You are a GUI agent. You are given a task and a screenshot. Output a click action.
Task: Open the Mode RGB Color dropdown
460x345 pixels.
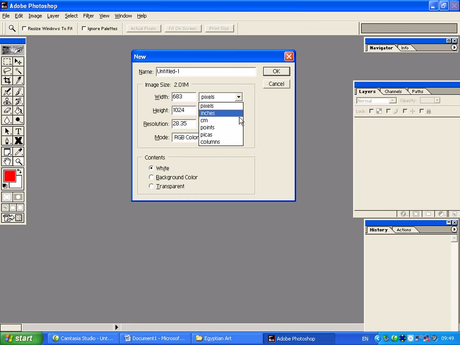click(x=185, y=138)
